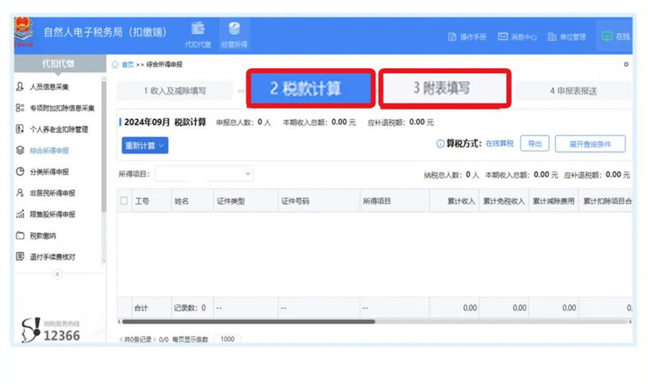The width and height of the screenshot is (648, 384).
Task: Toggle the select-all checkbox in table header
Action: (x=124, y=201)
